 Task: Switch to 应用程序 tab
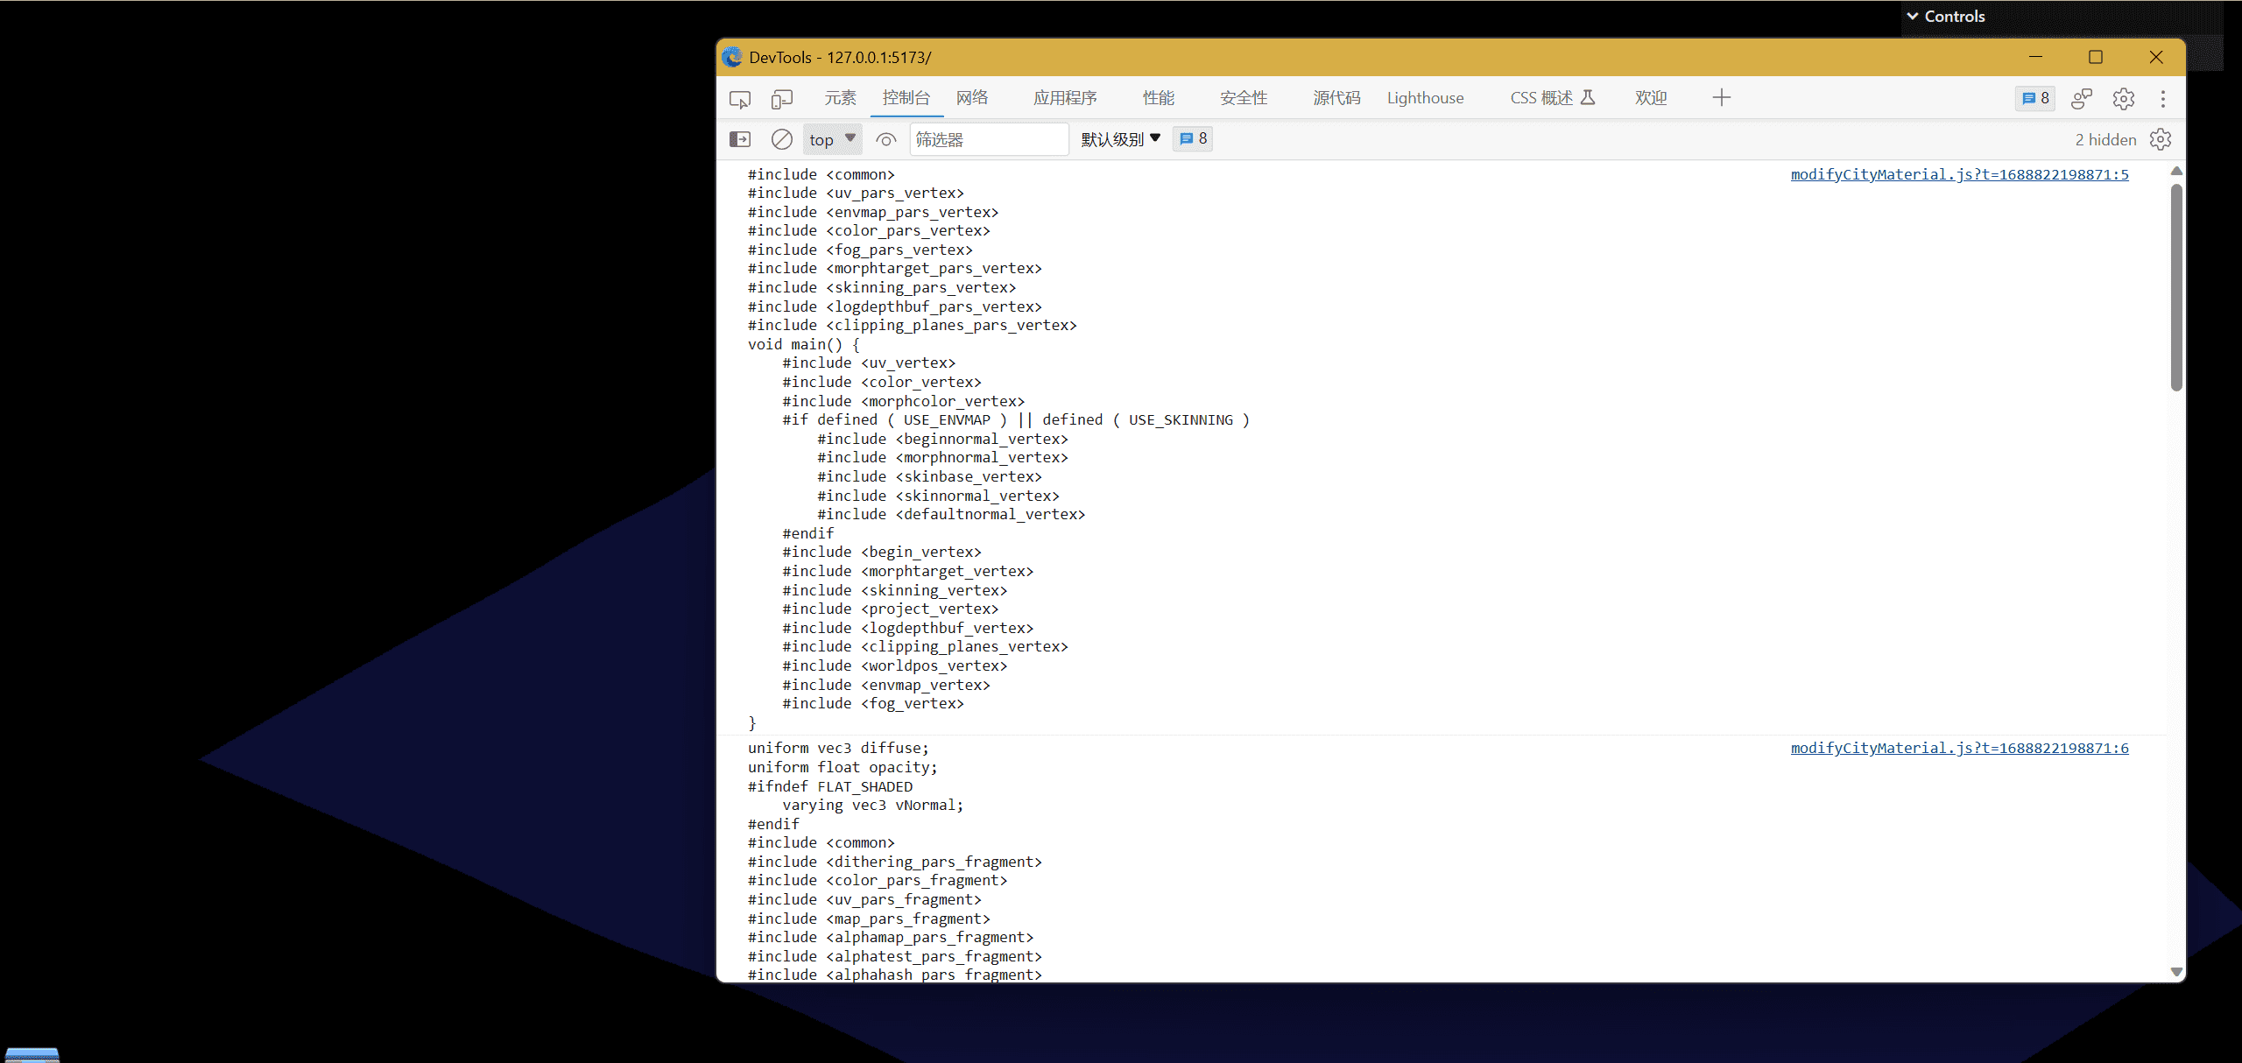coord(1062,97)
